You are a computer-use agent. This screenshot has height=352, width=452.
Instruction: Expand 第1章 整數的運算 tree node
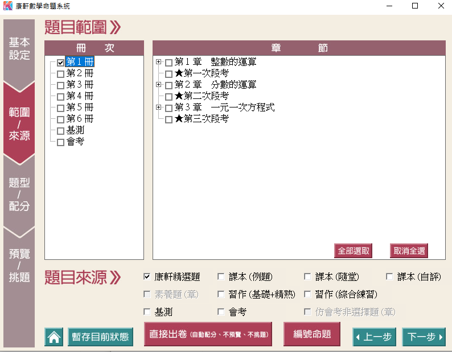pos(159,62)
